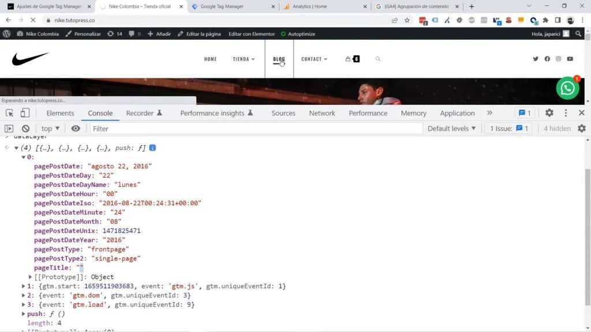Collapse object 0 in the array
The image size is (591, 332).
point(23,157)
